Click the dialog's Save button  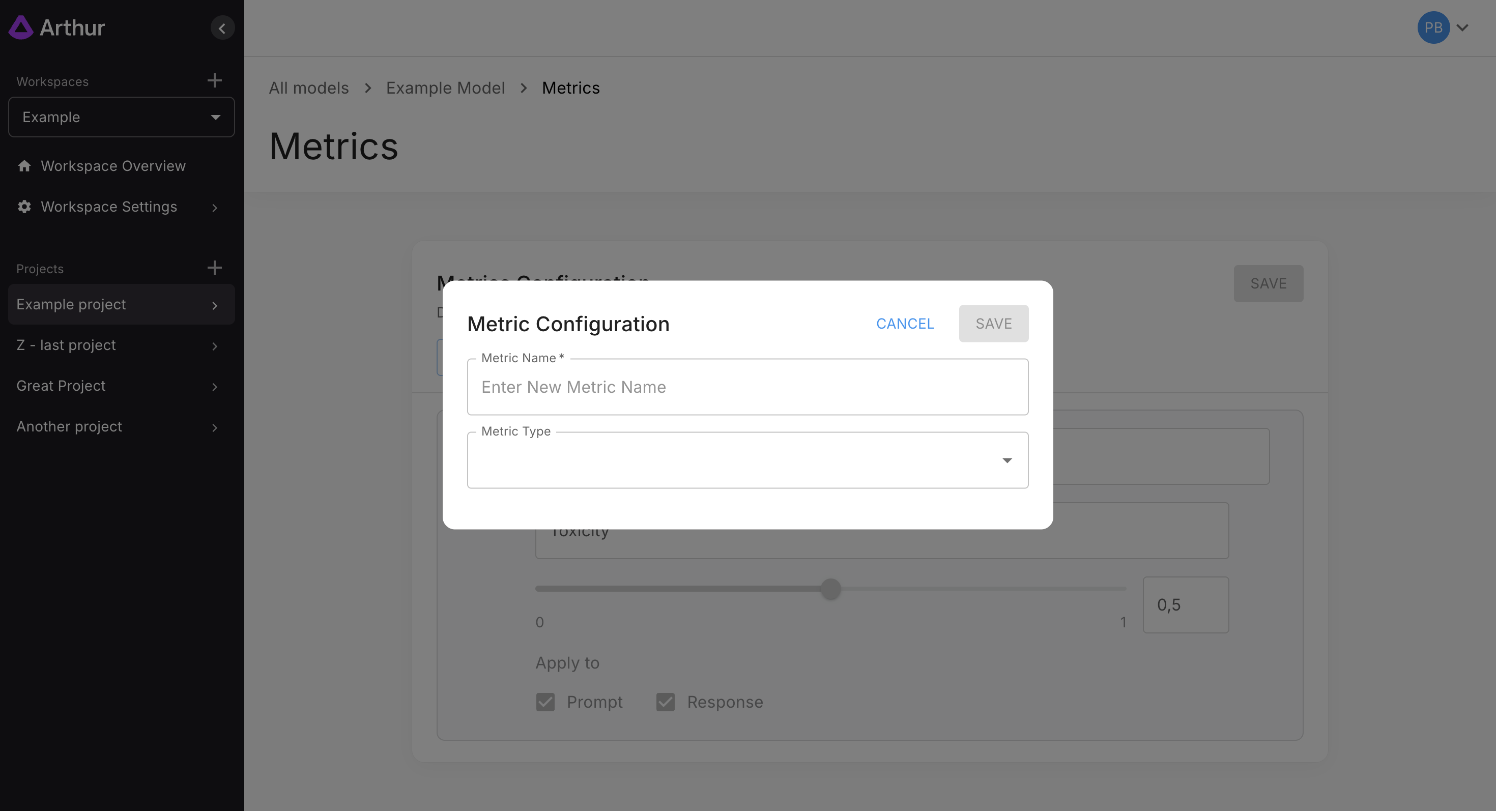pyautogui.click(x=993, y=324)
